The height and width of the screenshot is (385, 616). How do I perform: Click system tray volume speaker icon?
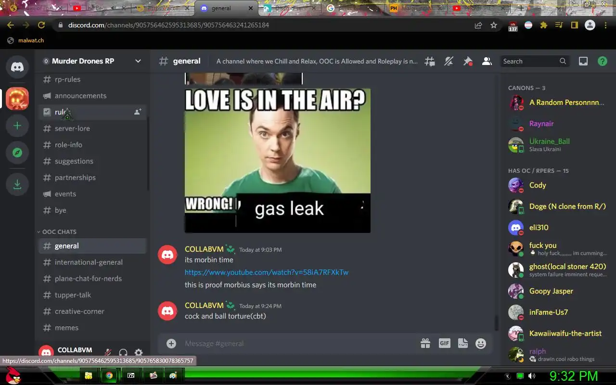point(531,376)
